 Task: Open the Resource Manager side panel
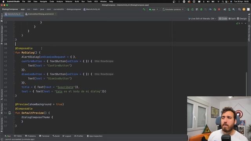point(2,35)
